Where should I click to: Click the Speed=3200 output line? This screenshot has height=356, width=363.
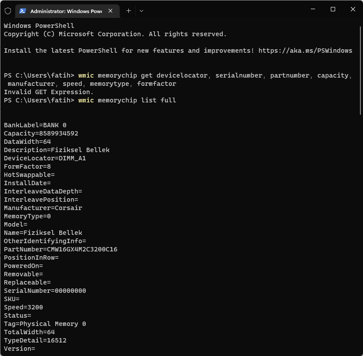click(x=24, y=307)
